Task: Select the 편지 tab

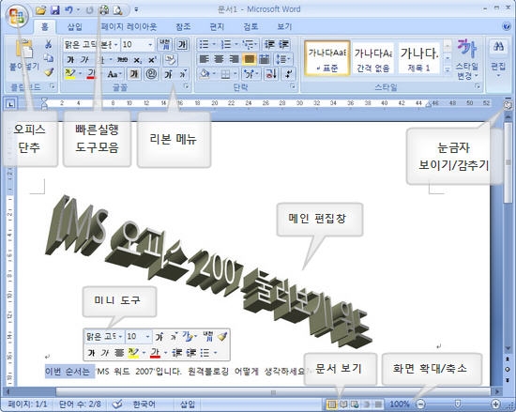Action: tap(217, 26)
